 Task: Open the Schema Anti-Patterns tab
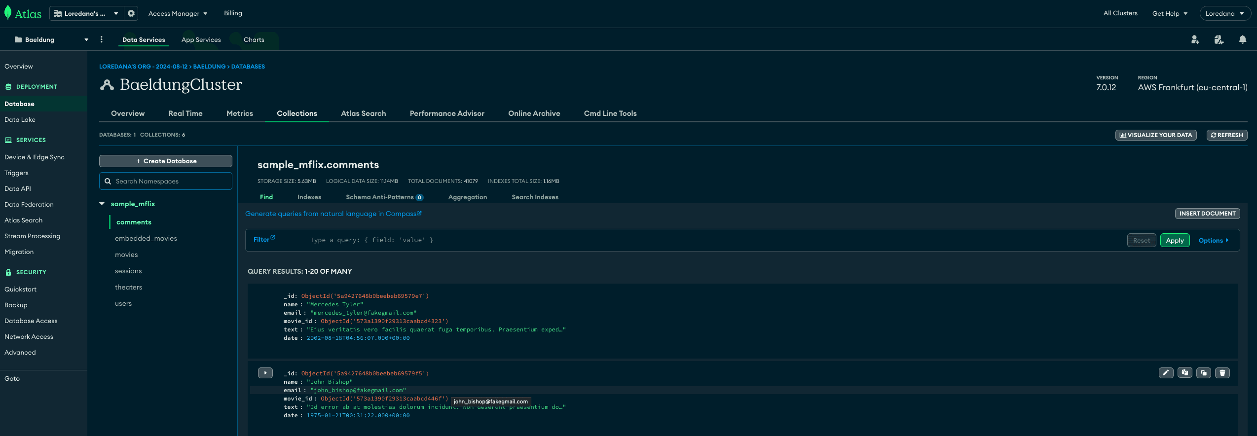384,197
